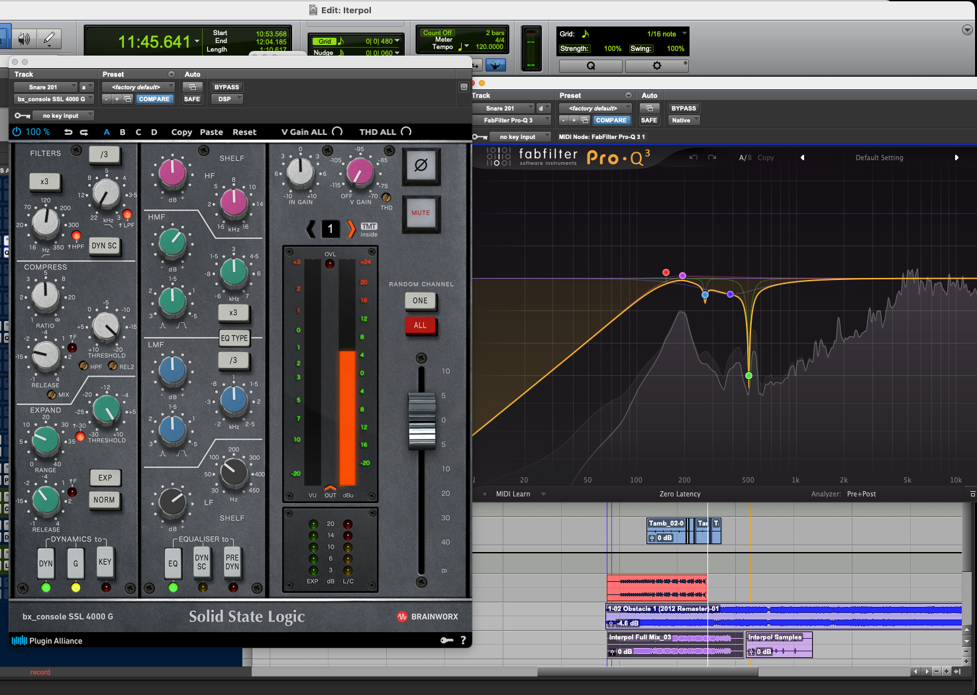Click the Pre+Post analyzer setting
977x695 pixels.
pyautogui.click(x=861, y=494)
